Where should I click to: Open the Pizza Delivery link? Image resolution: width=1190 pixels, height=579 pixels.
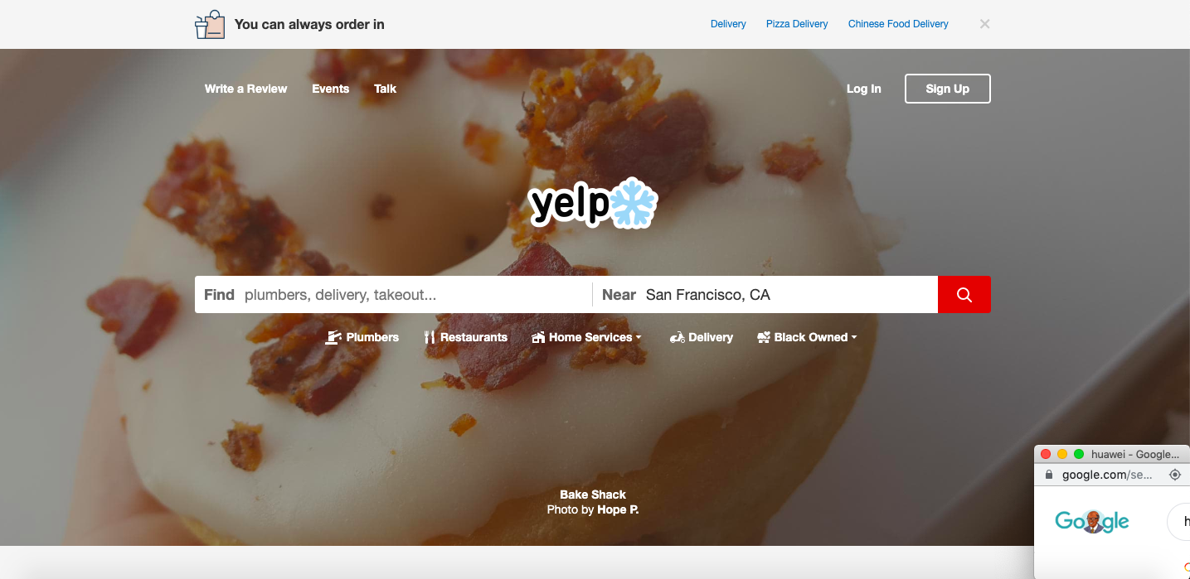tap(797, 24)
